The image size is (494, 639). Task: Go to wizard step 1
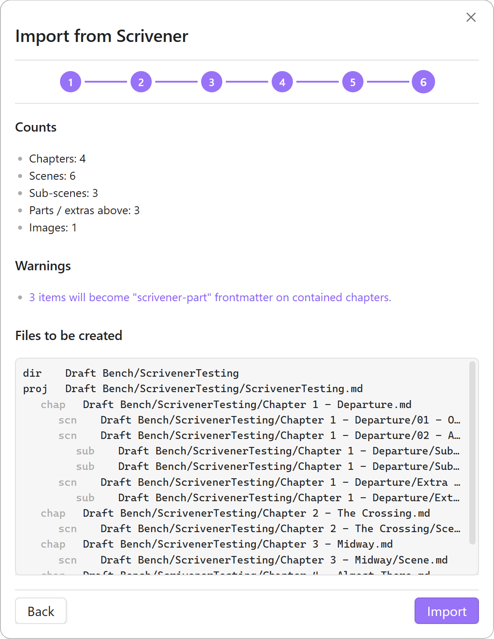pyautogui.click(x=71, y=82)
